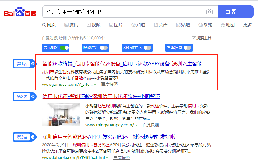The width and height of the screenshot is (258, 164).
Task: Click the rank 2 badge swirl icon
Action: (32, 96)
